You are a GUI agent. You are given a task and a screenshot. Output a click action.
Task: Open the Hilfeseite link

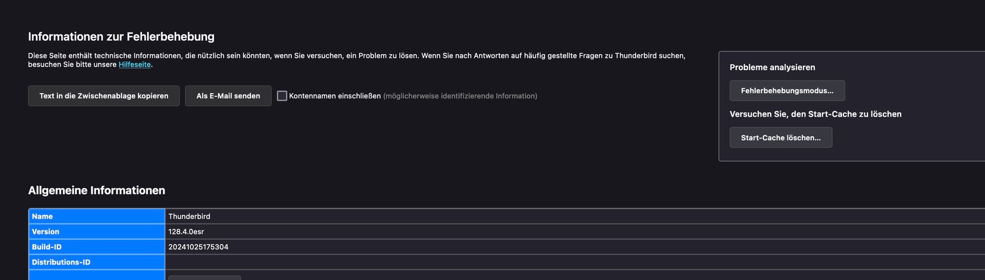[x=135, y=64]
